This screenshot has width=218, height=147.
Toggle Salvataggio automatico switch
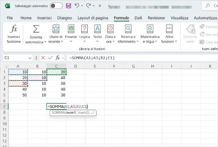(56, 6)
